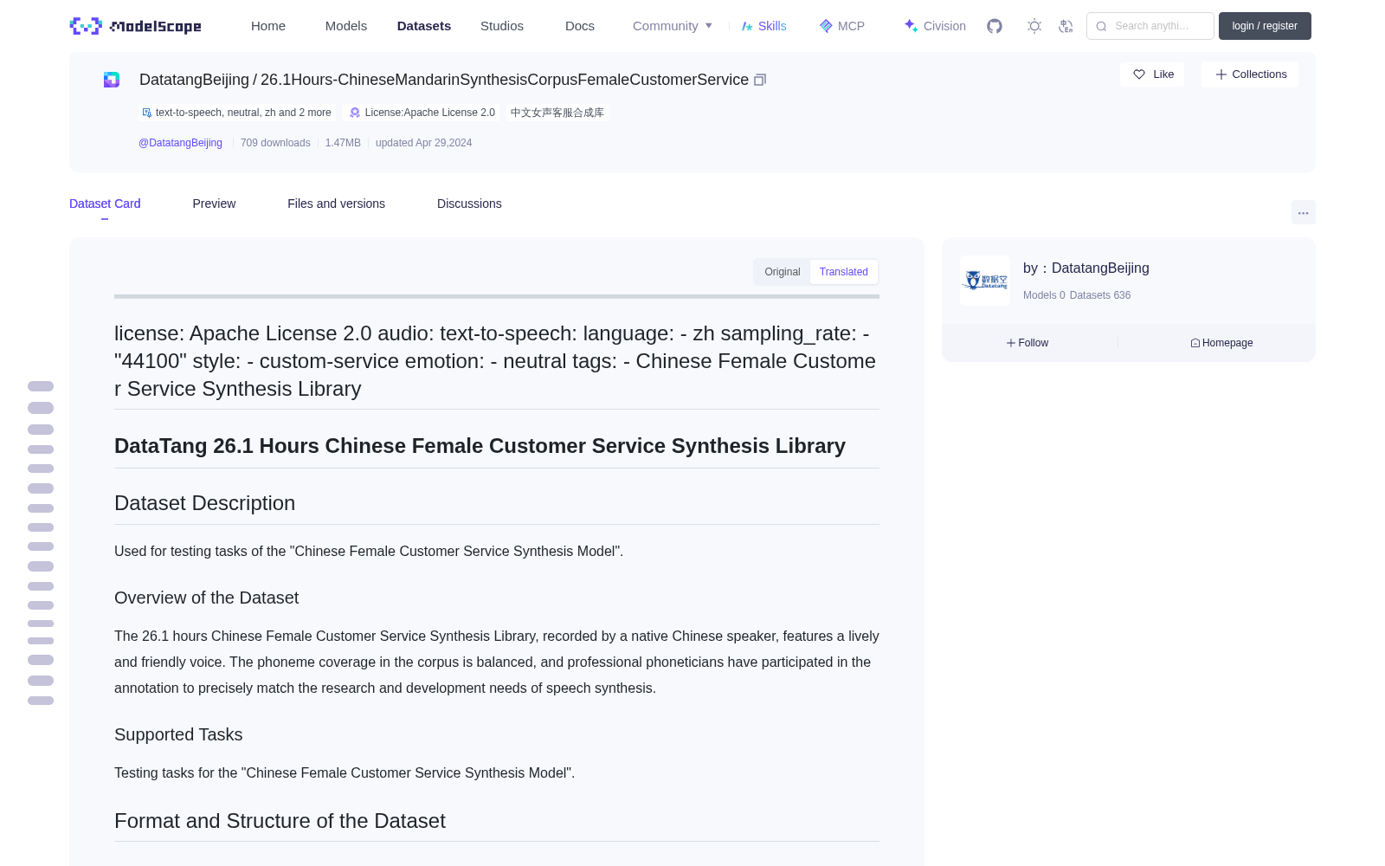1385x866 pixels.
Task: Open the Models section
Action: click(x=346, y=26)
